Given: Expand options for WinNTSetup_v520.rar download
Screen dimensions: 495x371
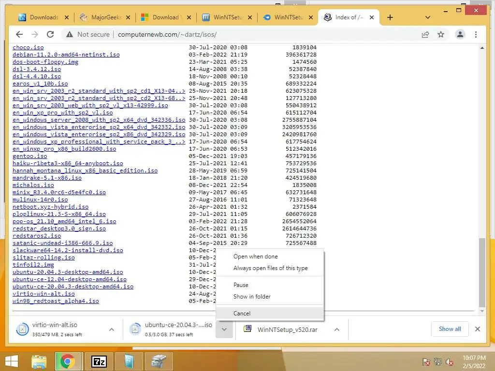Looking at the screenshot, I should click(337, 329).
